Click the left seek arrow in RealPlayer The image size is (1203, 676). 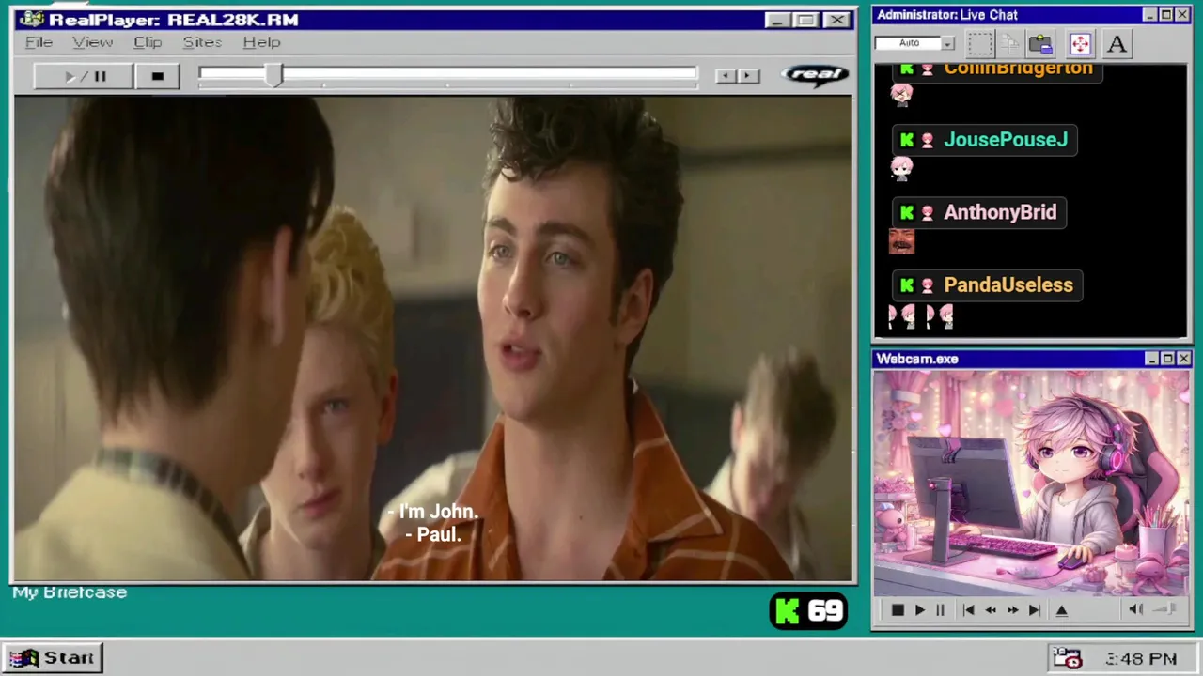[725, 76]
